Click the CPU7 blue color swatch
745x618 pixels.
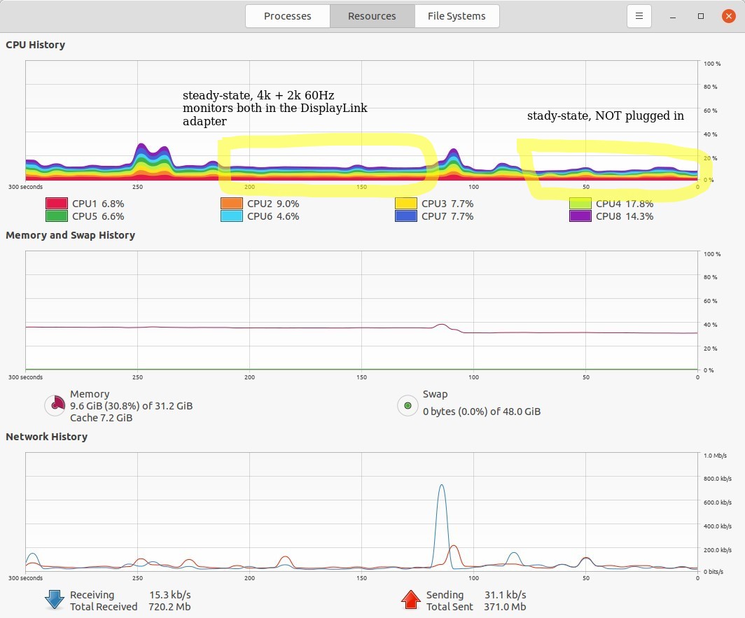click(405, 216)
